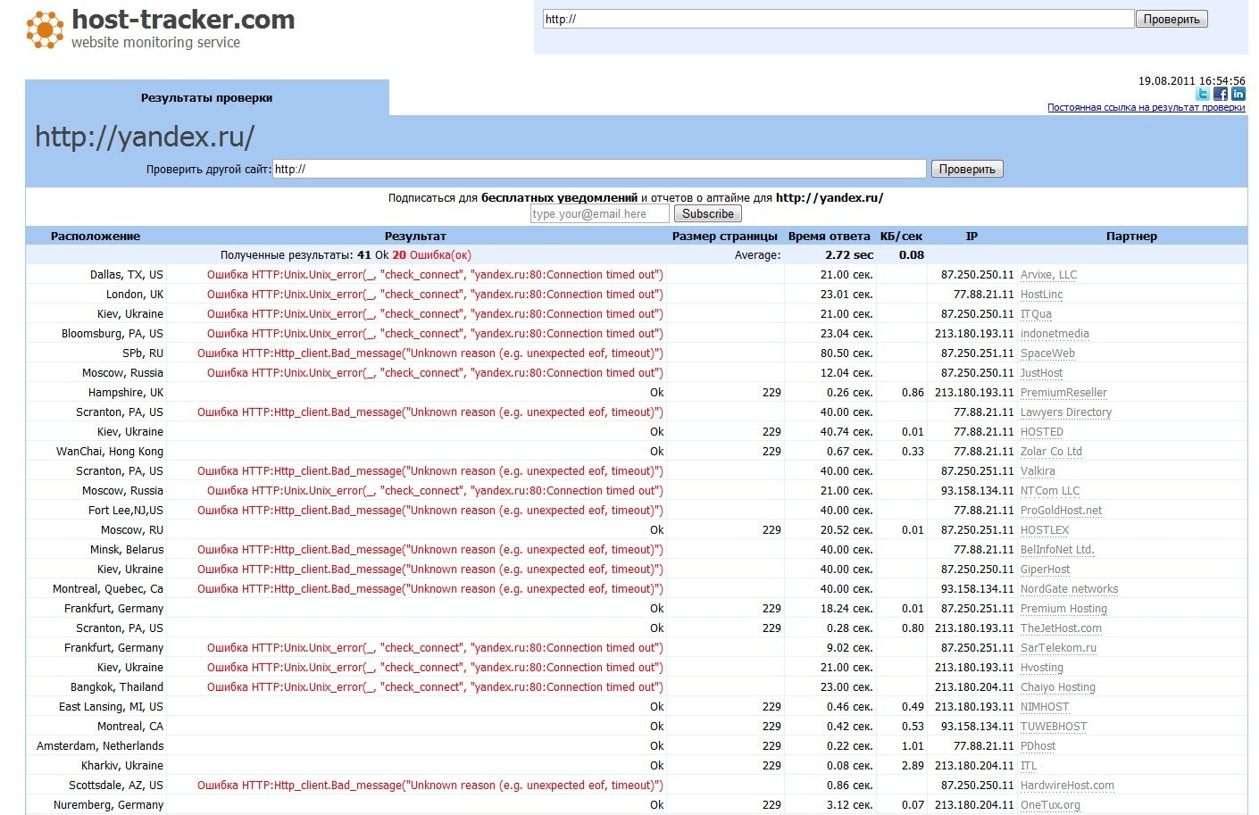Click the 'Время ответа' column header
This screenshot has height=815, width=1259.
[829, 237]
